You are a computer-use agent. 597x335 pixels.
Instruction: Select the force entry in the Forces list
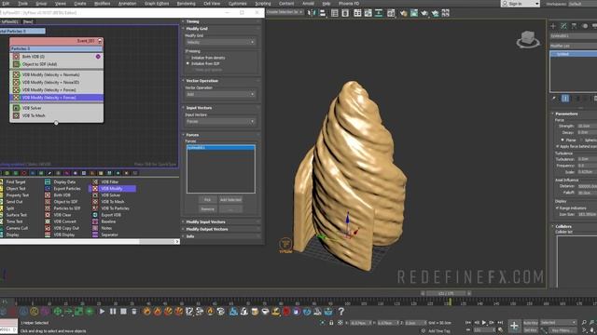click(221, 147)
